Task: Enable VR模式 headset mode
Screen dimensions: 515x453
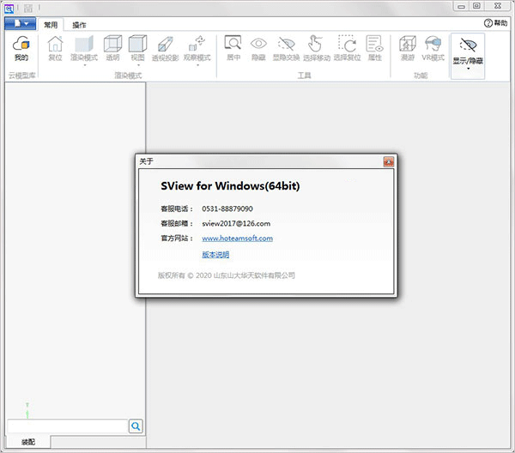Action: [433, 48]
